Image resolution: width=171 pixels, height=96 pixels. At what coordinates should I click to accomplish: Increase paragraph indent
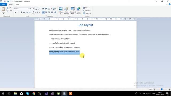[x=46, y=9]
